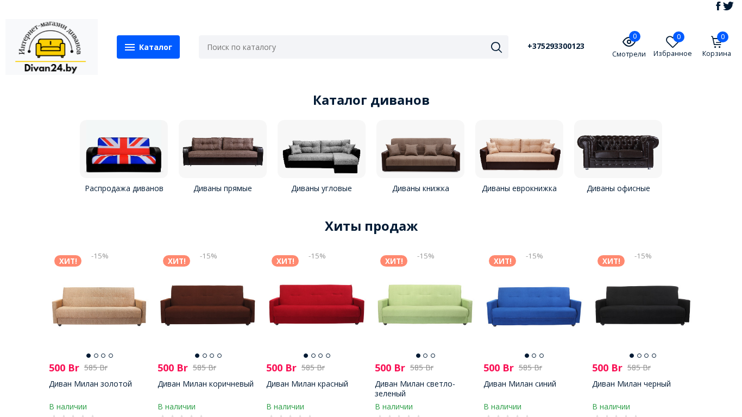Open favorites heart icon
The width and height of the screenshot is (742, 417).
(x=672, y=42)
